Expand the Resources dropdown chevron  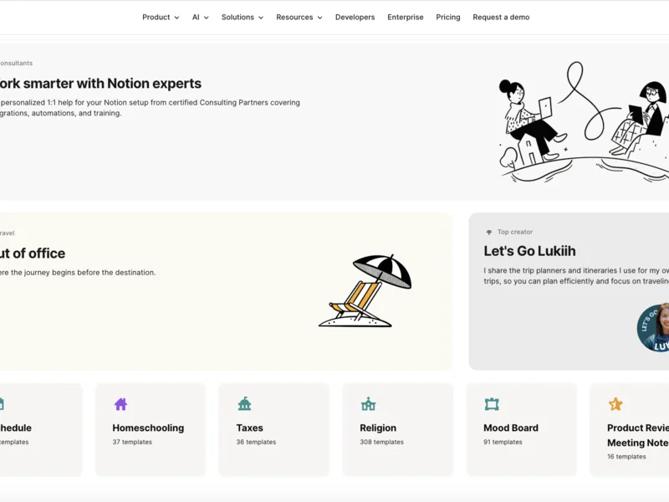pos(320,18)
